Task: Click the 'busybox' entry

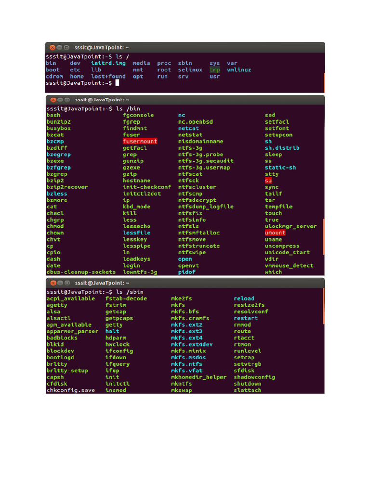Action: (58, 128)
